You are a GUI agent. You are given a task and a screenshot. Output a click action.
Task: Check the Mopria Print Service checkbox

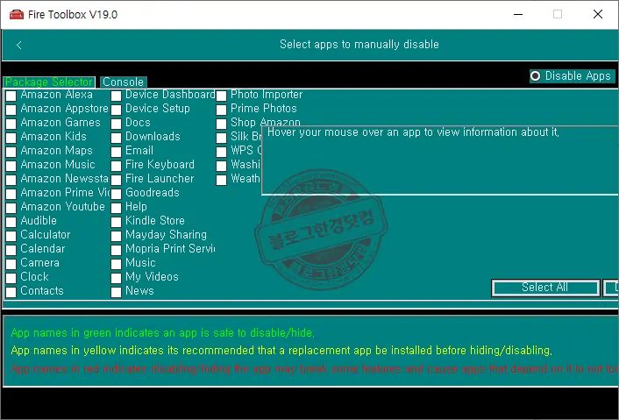116,250
